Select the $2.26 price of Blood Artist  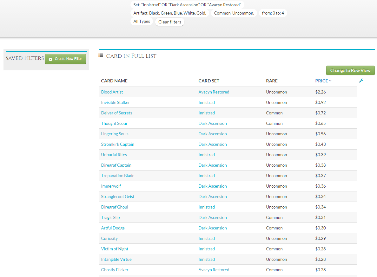pos(321,92)
